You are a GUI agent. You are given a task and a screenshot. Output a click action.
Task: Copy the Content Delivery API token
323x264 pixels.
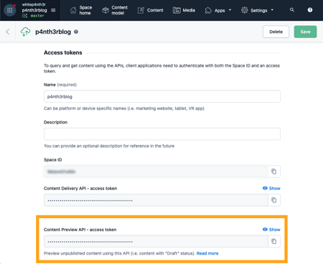tap(274, 200)
